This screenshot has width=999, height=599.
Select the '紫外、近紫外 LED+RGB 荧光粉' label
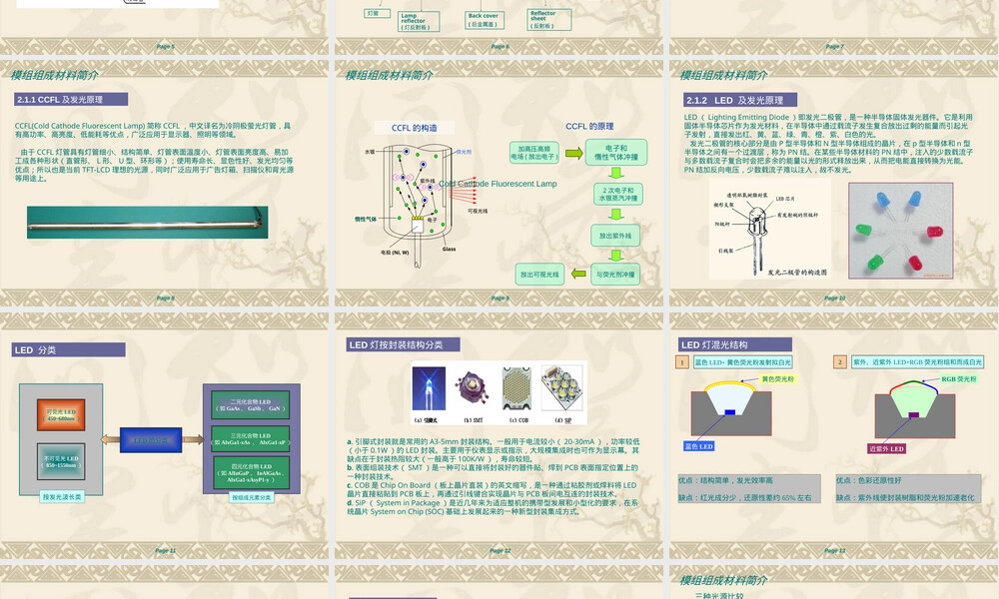point(917,362)
